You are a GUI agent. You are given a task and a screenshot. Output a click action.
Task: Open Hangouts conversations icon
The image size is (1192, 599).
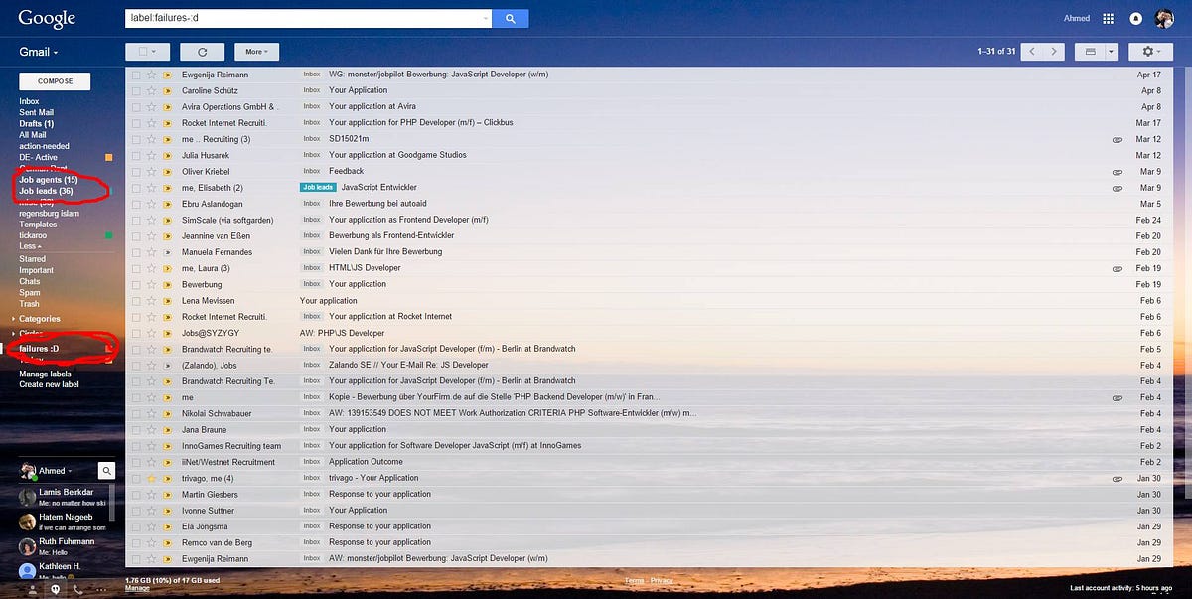click(56, 589)
